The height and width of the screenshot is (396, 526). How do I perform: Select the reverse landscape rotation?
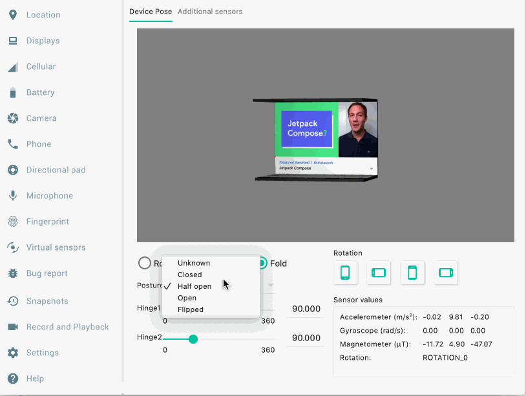(446, 273)
